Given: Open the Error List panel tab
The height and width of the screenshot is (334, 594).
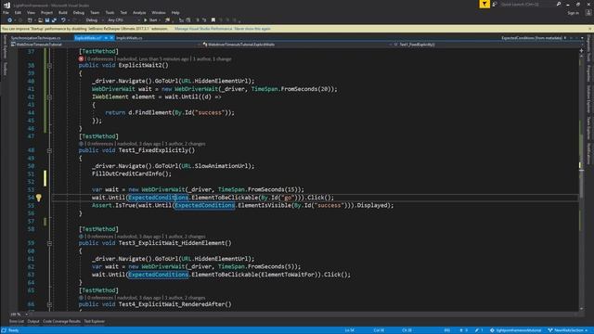Looking at the screenshot, I should (x=17, y=322).
